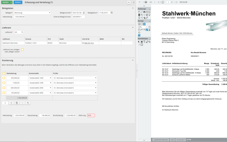Click the Lieferant search magnifier icon
Image resolution: width=227 pixels, height=142 pixels.
tap(22, 32)
